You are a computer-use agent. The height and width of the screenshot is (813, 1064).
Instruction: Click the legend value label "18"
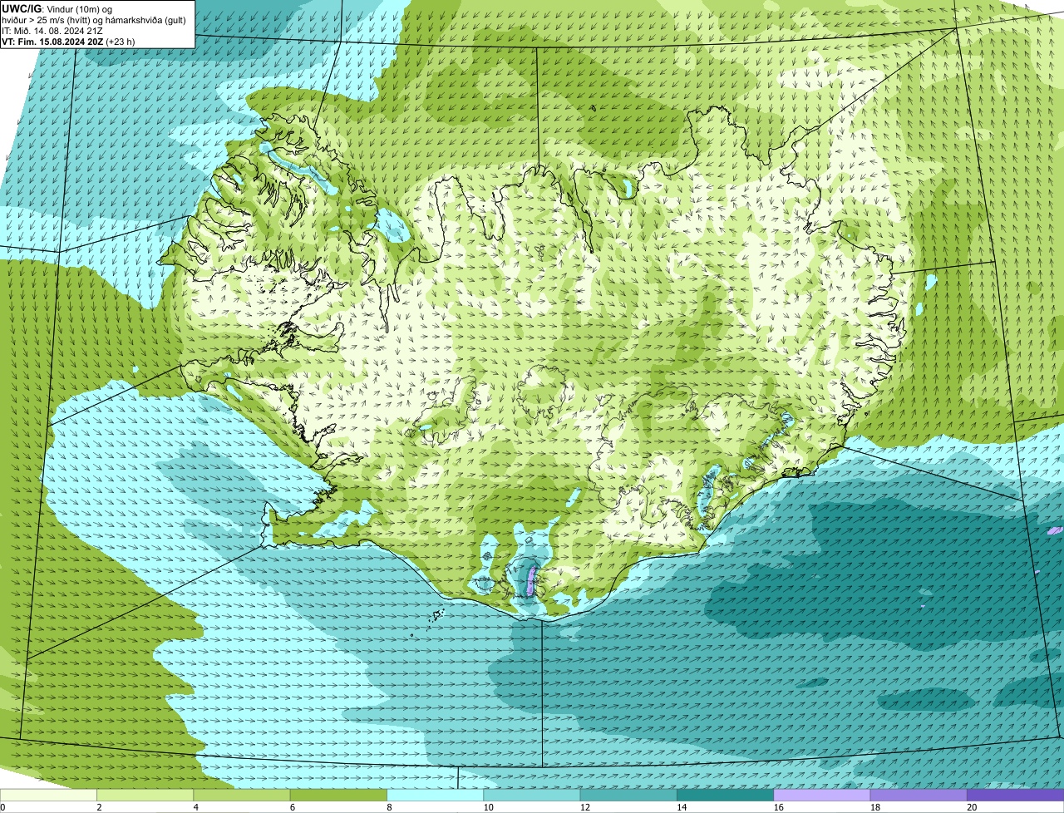(874, 807)
